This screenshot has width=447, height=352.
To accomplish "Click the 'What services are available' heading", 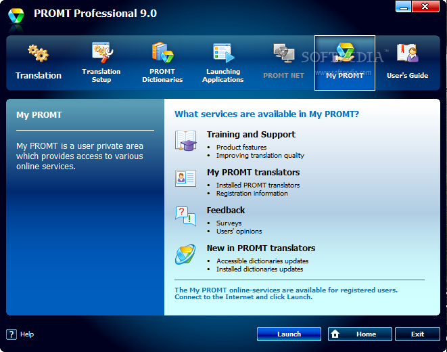I will (267, 114).
